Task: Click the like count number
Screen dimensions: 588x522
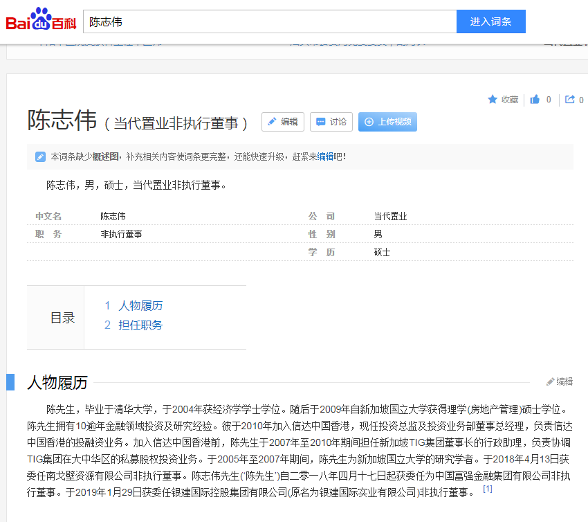Action: tap(549, 100)
